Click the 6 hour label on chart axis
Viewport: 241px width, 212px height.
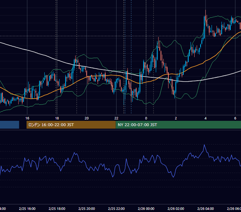[x=235, y=118]
